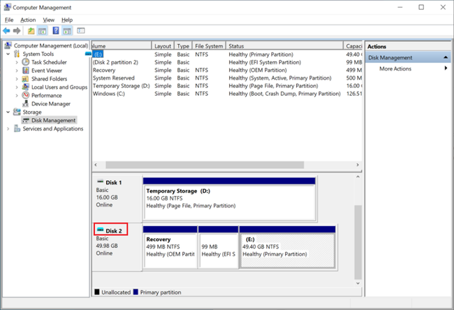Sort by the Layout column header
The height and width of the screenshot is (310, 454).
click(x=163, y=46)
